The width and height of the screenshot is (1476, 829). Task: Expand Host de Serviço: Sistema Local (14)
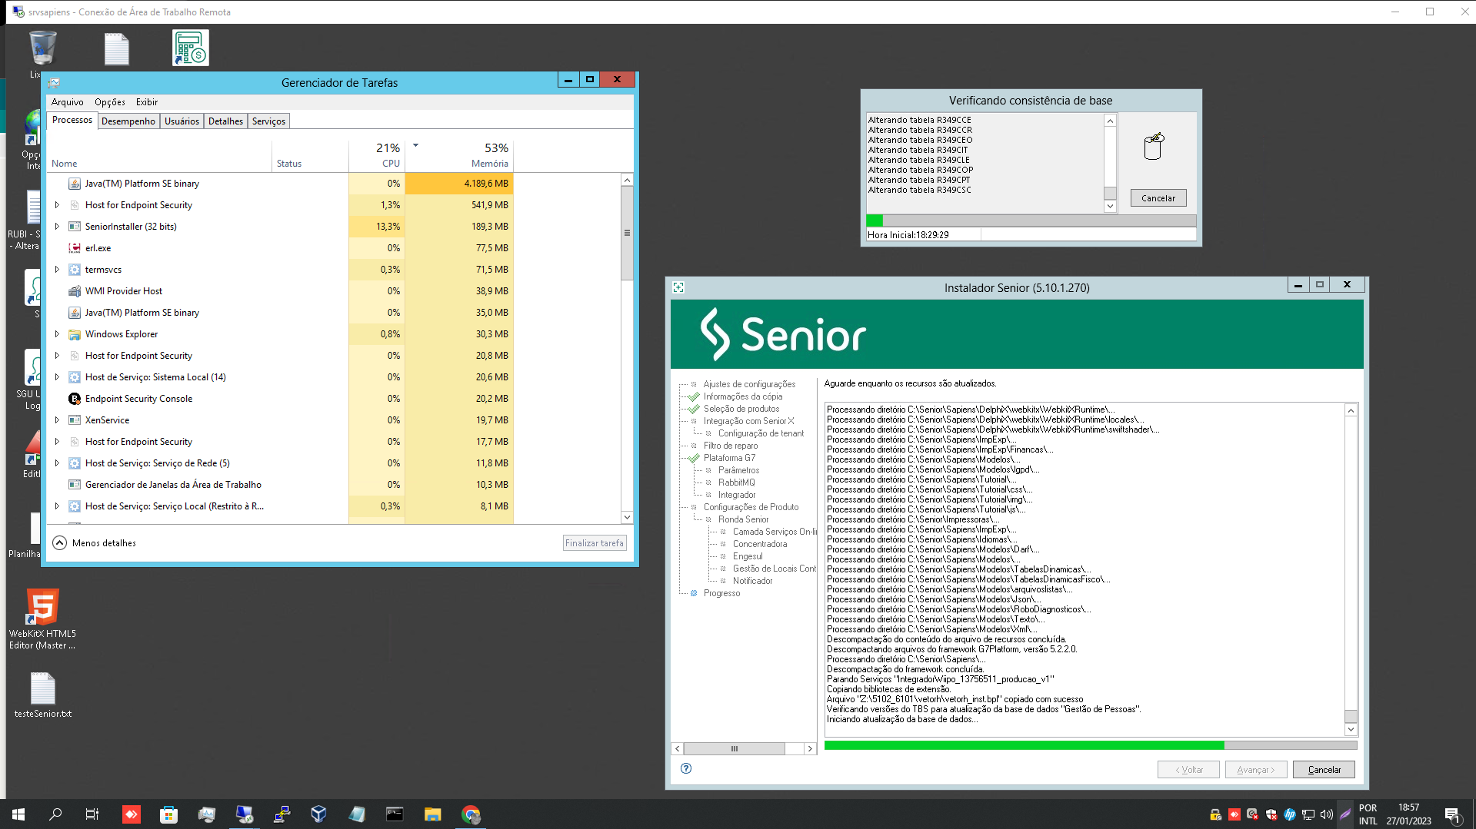point(57,377)
